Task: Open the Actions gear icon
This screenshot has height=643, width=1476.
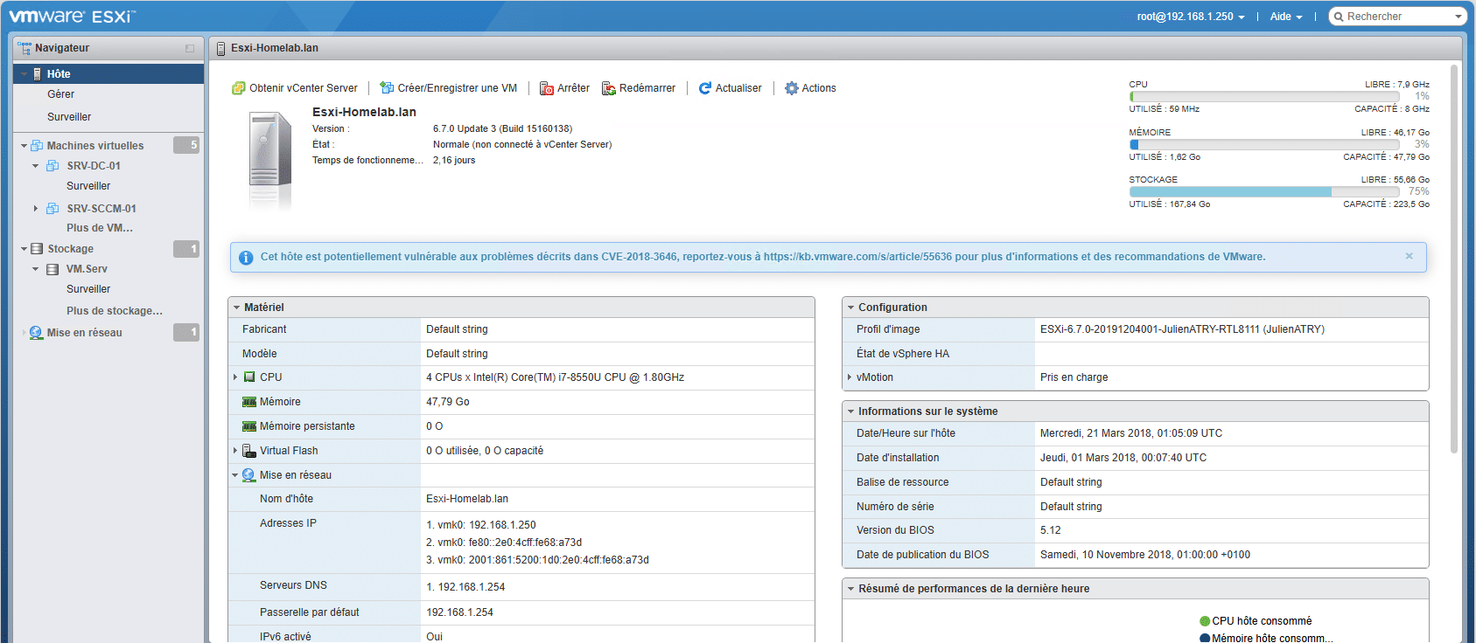Action: [x=792, y=88]
